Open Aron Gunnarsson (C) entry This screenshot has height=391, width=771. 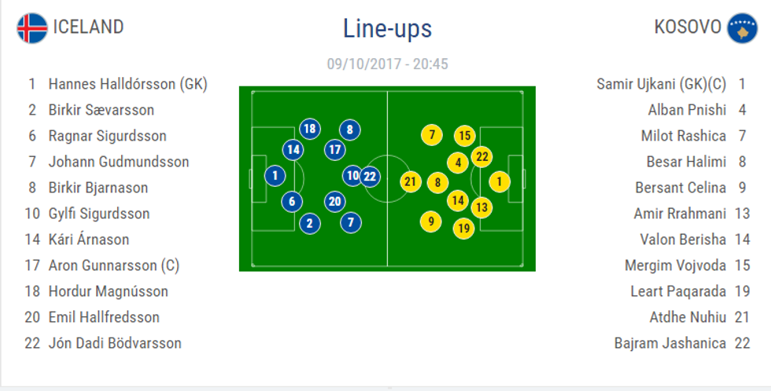click(114, 265)
